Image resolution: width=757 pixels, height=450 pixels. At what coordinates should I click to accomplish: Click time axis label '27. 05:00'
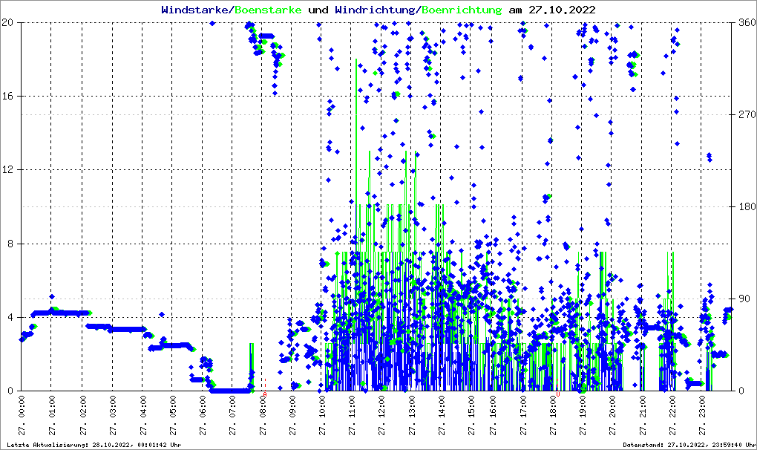coord(173,415)
